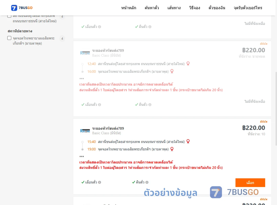The width and height of the screenshot is (277, 205).
Task: Click ฿220.00 price of 12:40 trip
Action: [254, 50]
